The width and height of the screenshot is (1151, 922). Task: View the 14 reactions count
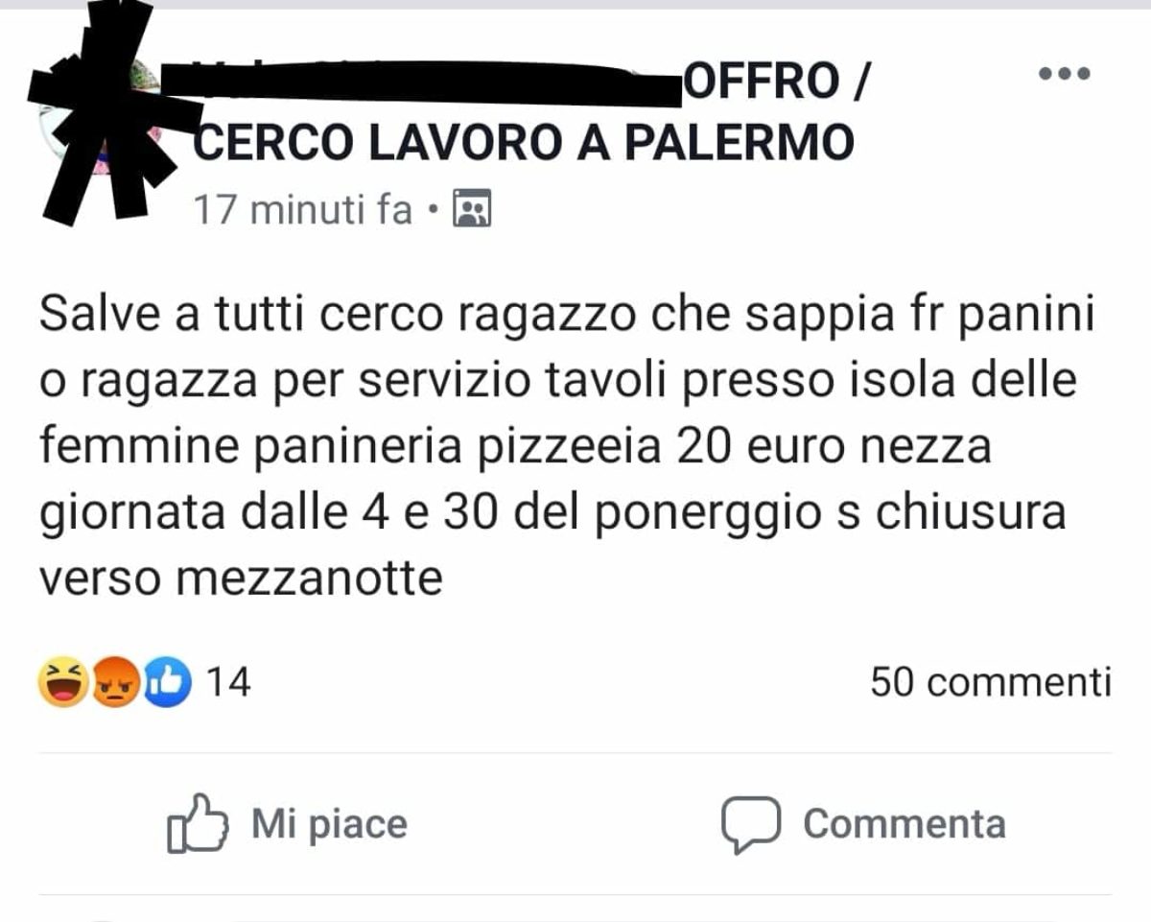(228, 683)
